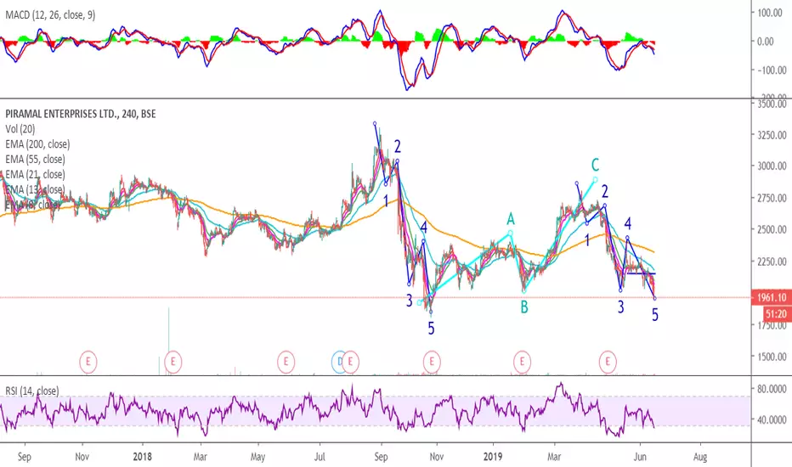Click the 2250.00 price axis label
This screenshot has width=792, height=467.
click(x=772, y=262)
